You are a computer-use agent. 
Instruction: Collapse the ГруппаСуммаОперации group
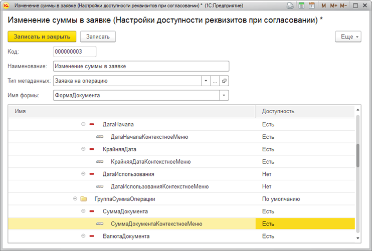(75, 199)
